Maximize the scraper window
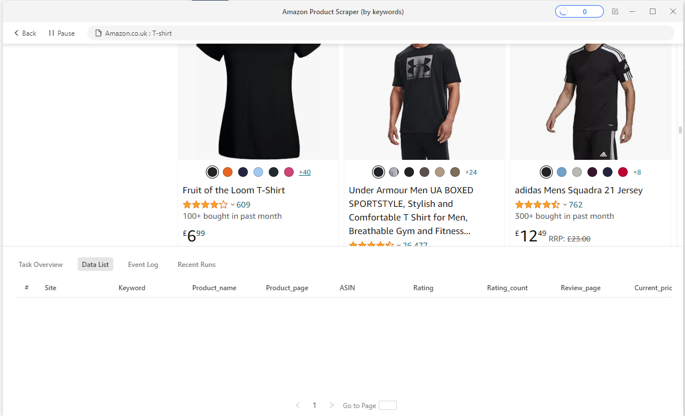Screen dimensions: 685x416 click(653, 11)
